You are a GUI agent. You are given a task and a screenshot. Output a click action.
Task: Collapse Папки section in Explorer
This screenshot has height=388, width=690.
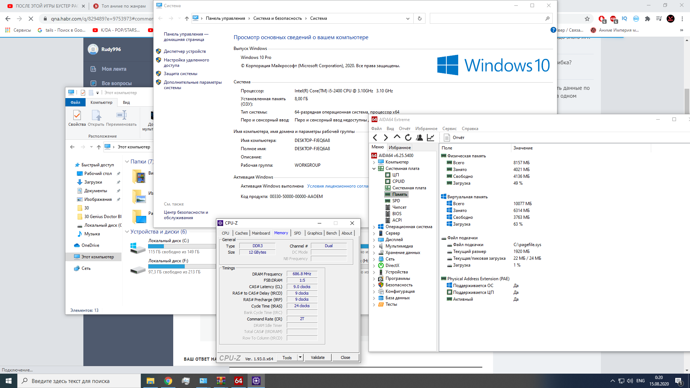pyautogui.click(x=127, y=162)
